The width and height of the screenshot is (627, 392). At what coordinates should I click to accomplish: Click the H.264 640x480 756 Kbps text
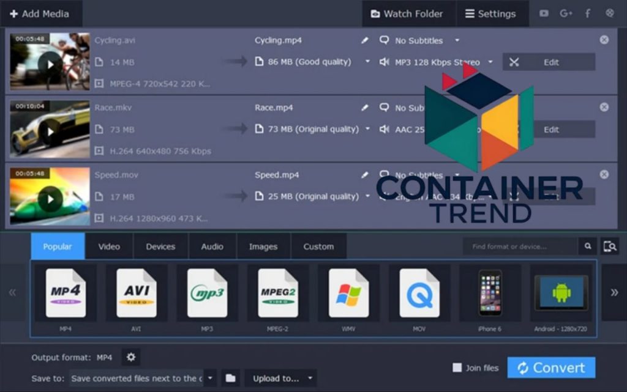[161, 151]
